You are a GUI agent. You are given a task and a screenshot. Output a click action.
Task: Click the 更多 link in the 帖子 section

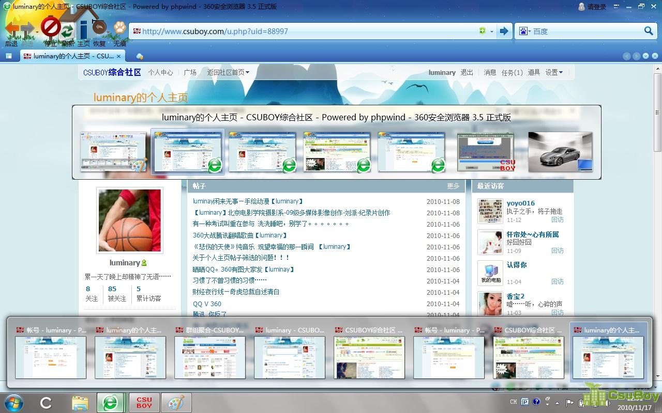(x=453, y=186)
